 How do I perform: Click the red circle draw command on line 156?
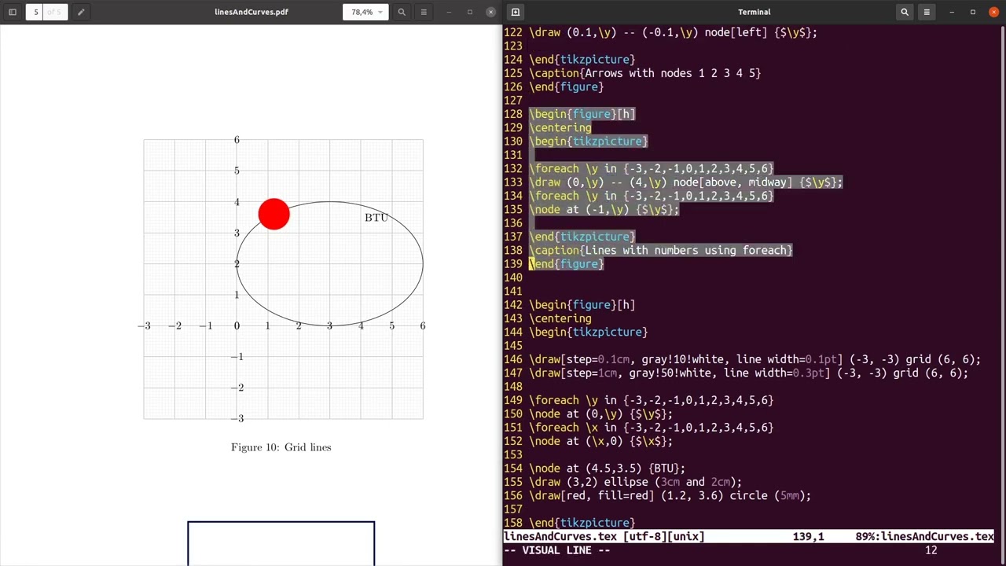(x=670, y=495)
